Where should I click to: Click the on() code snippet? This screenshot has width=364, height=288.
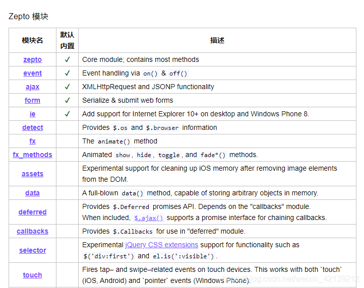(150, 74)
